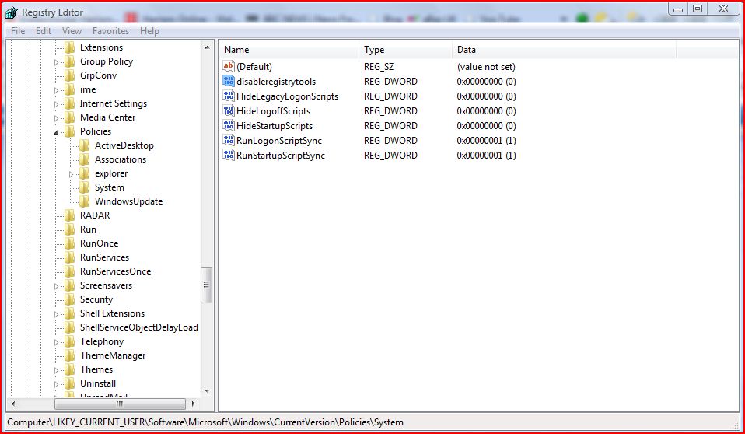Click the Associations folder icon
Screen dimensions: 745x434
[85, 159]
